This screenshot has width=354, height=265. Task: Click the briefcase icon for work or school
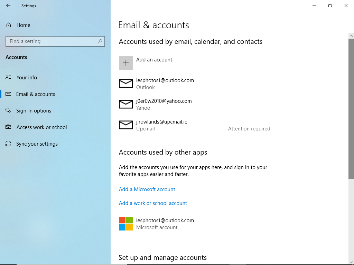pos(8,127)
